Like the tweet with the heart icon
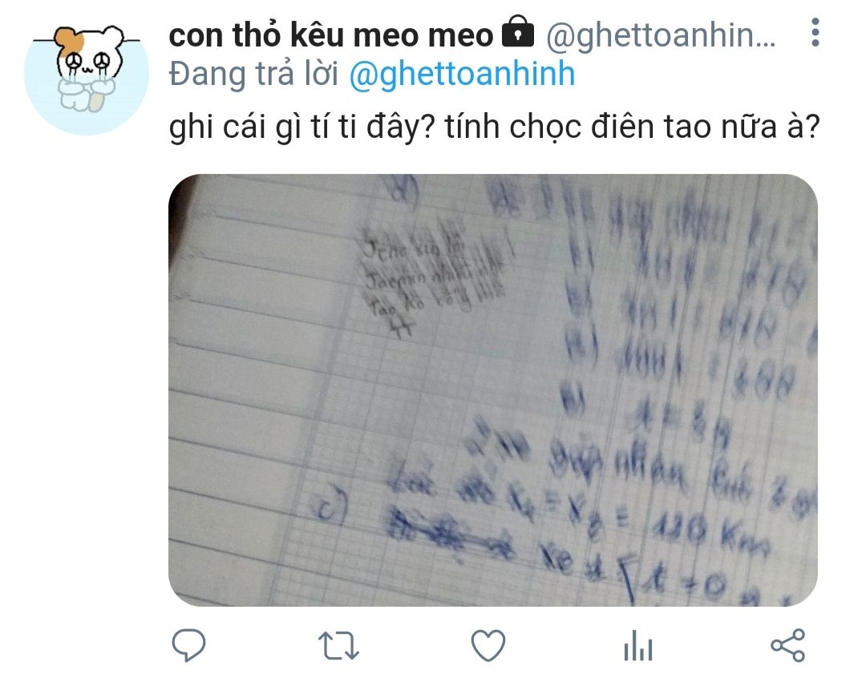 pos(488,645)
